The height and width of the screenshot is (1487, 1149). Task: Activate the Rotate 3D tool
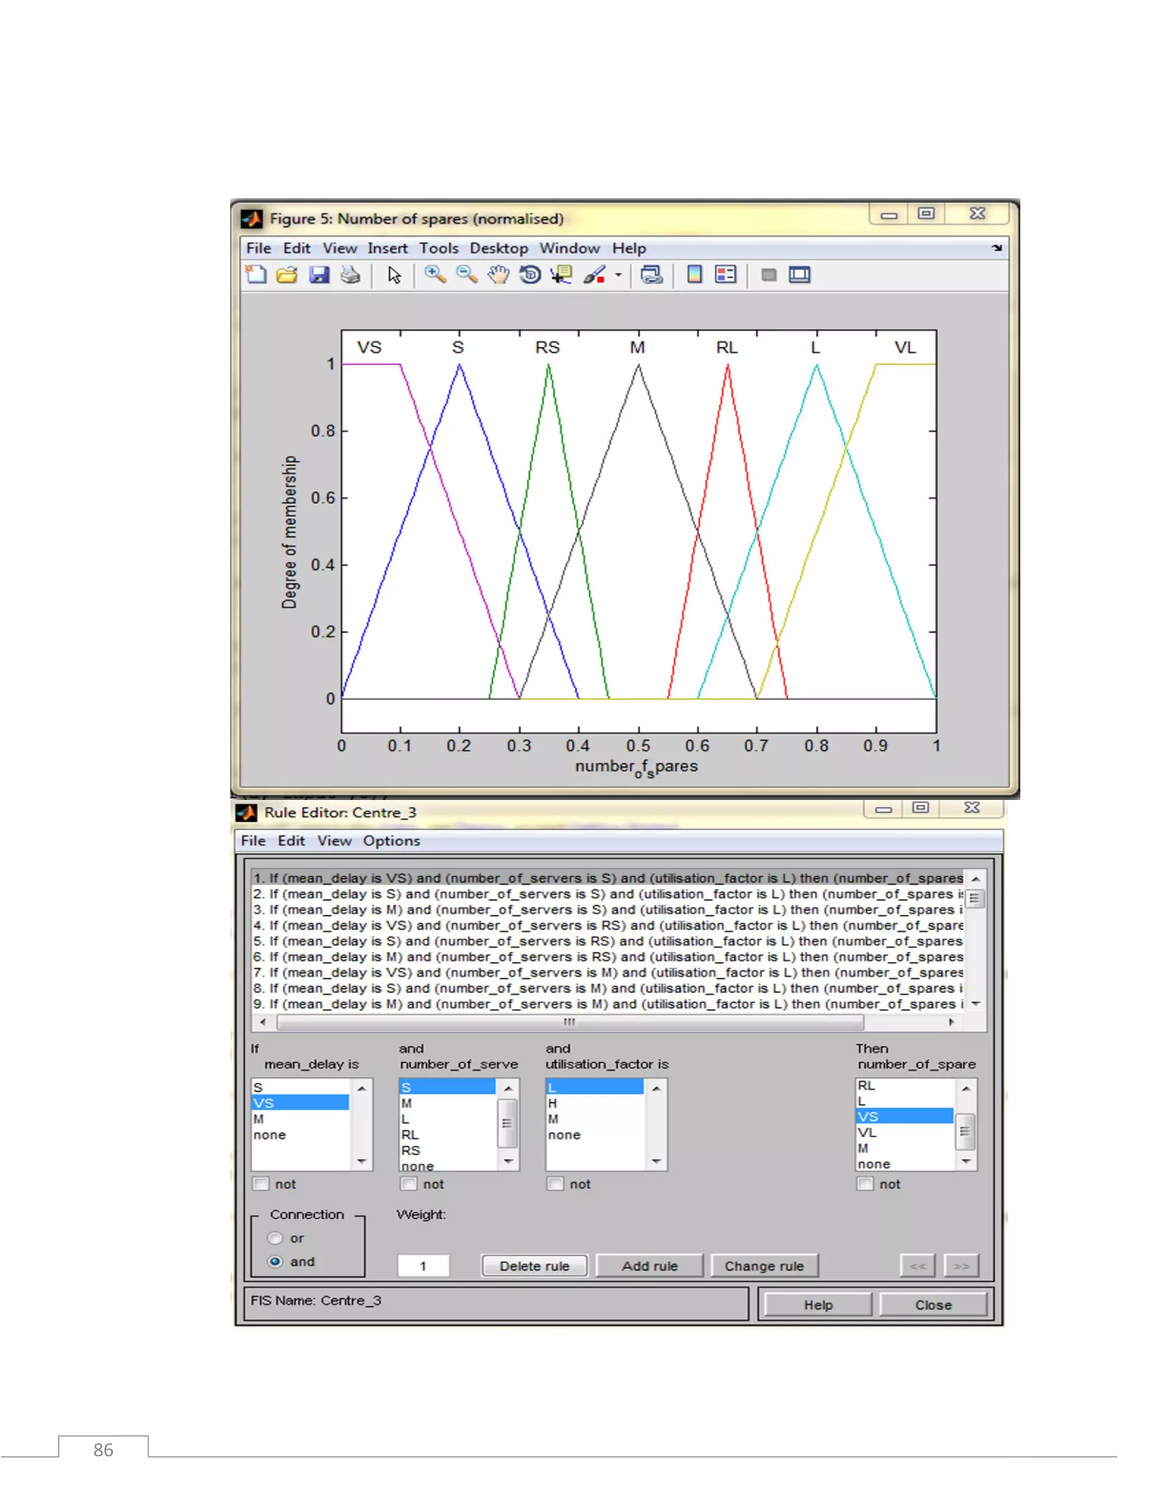[x=530, y=274]
